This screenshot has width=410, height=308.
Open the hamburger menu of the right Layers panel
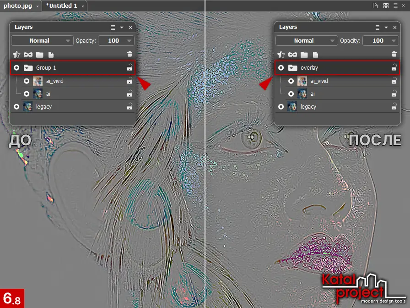click(x=378, y=27)
